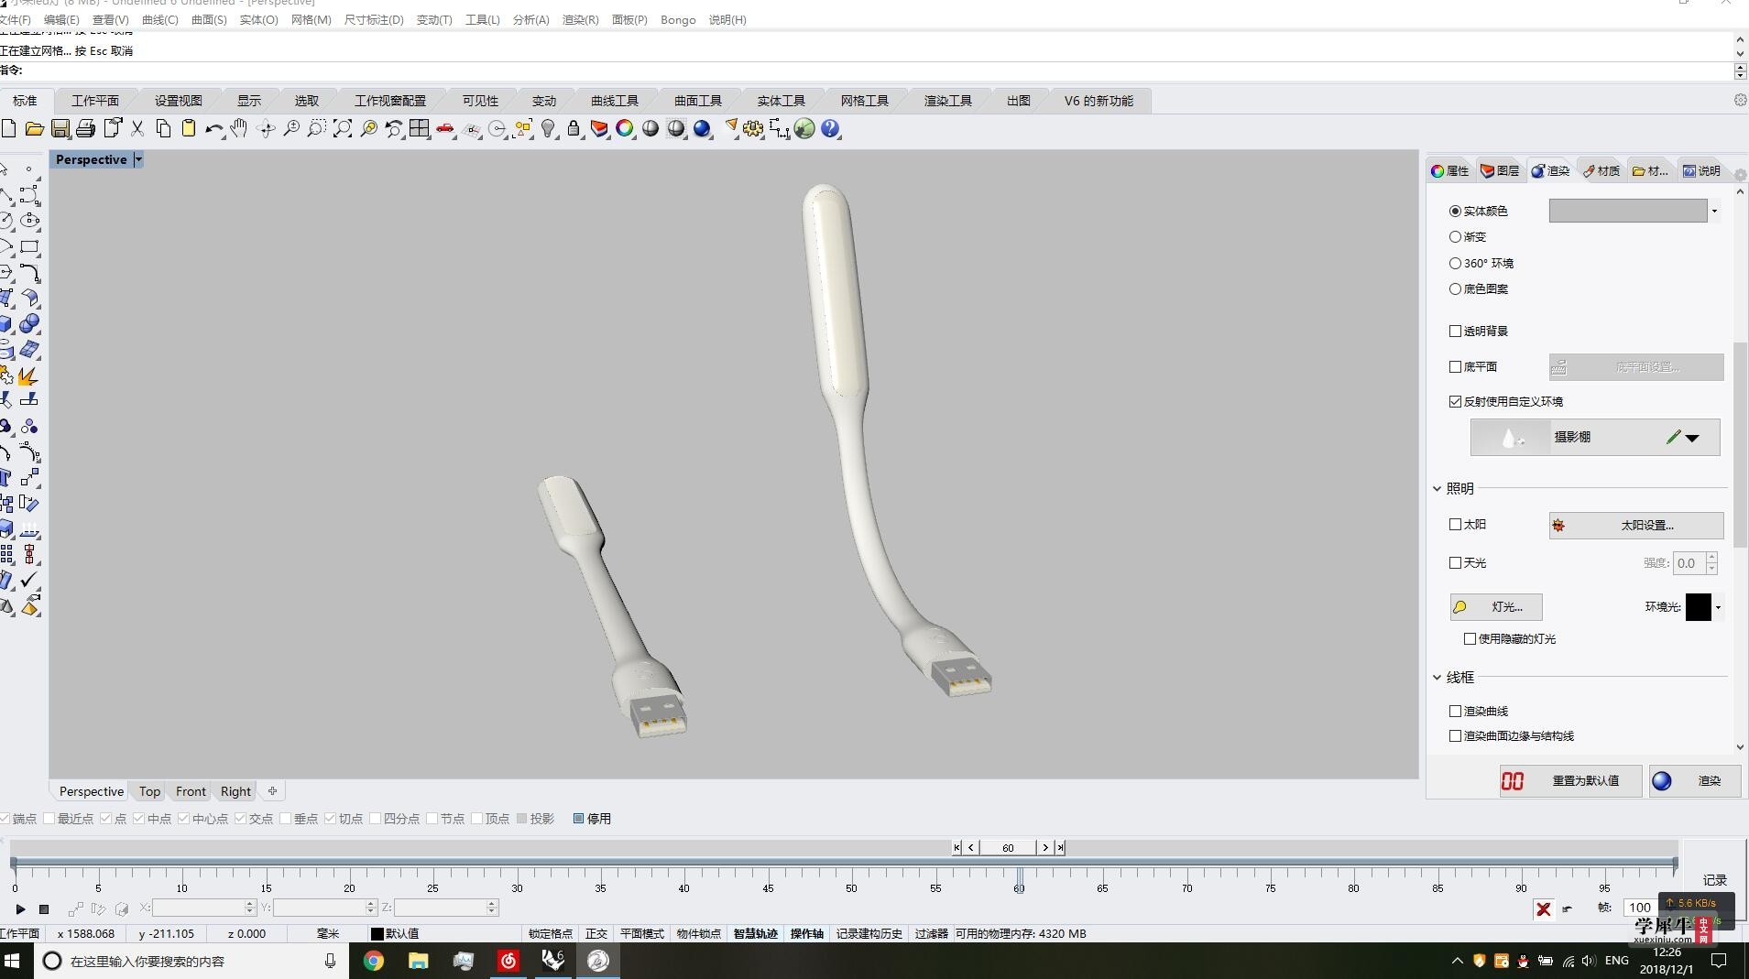Click the Copy icon
This screenshot has height=979, width=1749.
[x=163, y=129]
